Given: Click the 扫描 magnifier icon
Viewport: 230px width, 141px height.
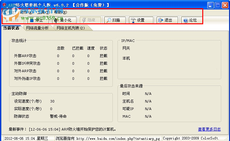Looking at the screenshot, I should click(109, 20).
